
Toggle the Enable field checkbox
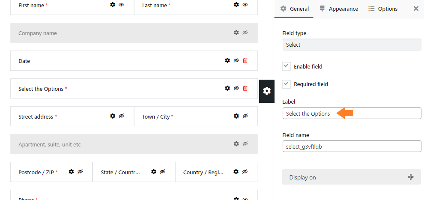click(287, 66)
